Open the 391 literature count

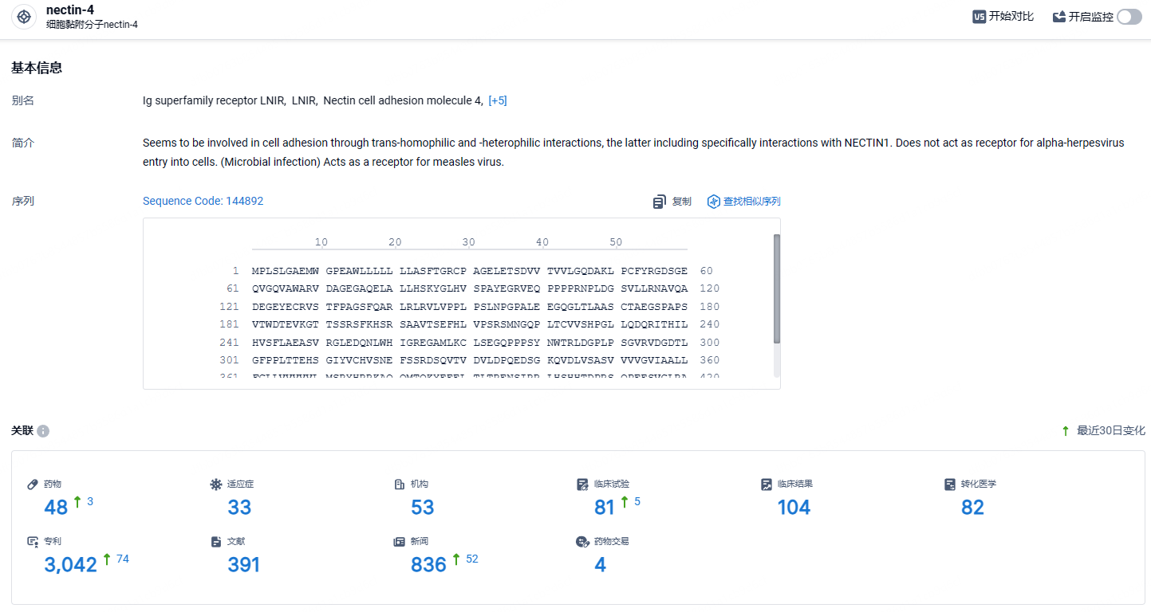[x=244, y=565]
